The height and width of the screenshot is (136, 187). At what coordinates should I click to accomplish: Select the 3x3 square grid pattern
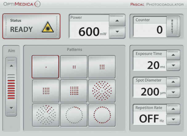pos(102,67)
